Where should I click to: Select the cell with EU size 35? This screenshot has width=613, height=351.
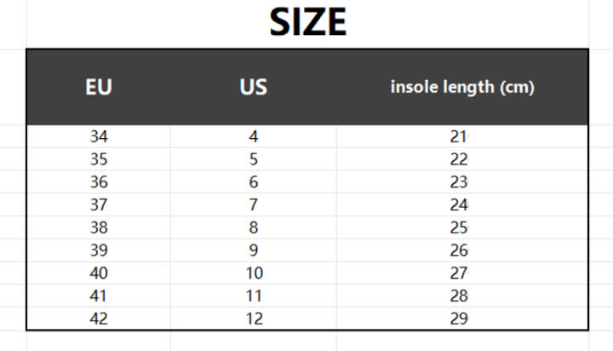point(99,159)
